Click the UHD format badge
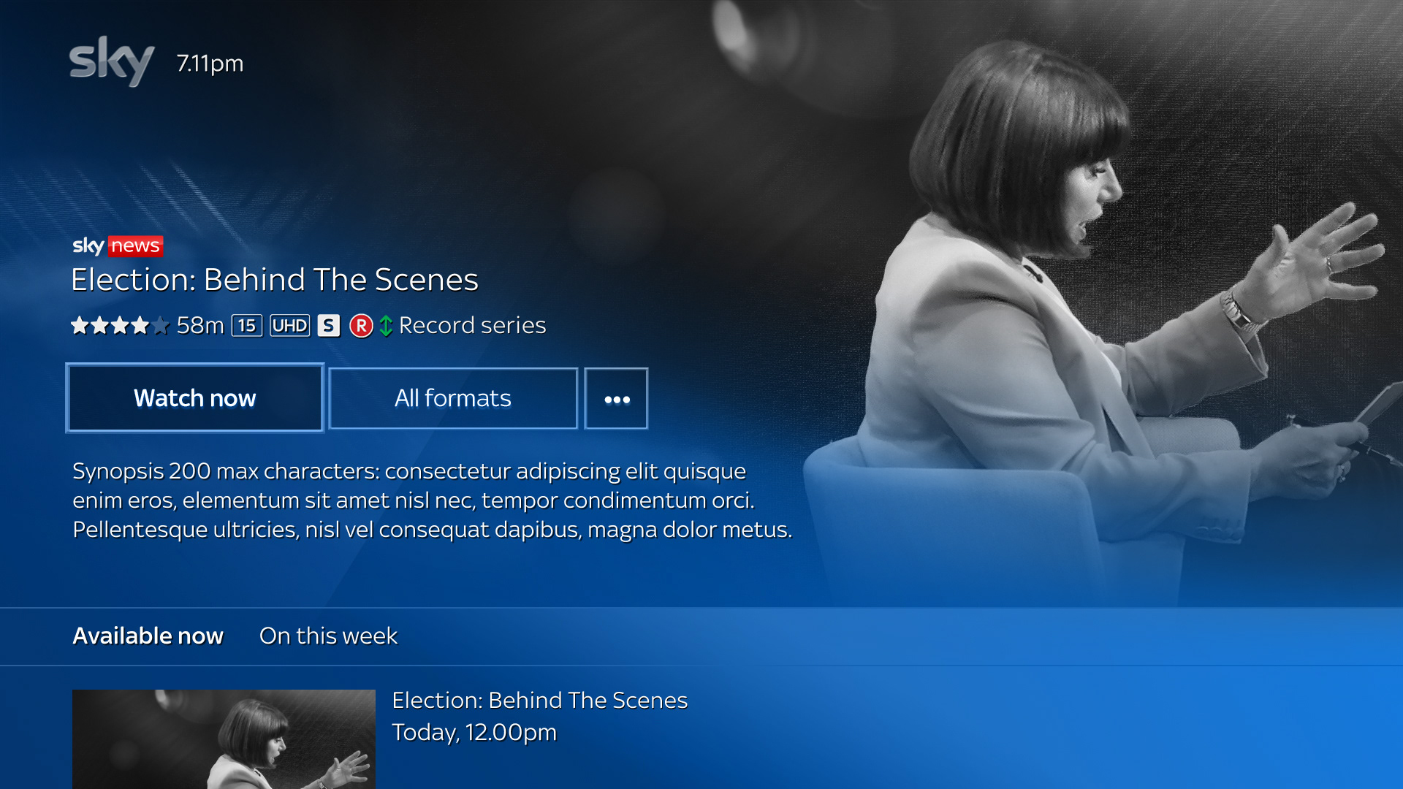Image resolution: width=1403 pixels, height=789 pixels. pyautogui.click(x=290, y=325)
